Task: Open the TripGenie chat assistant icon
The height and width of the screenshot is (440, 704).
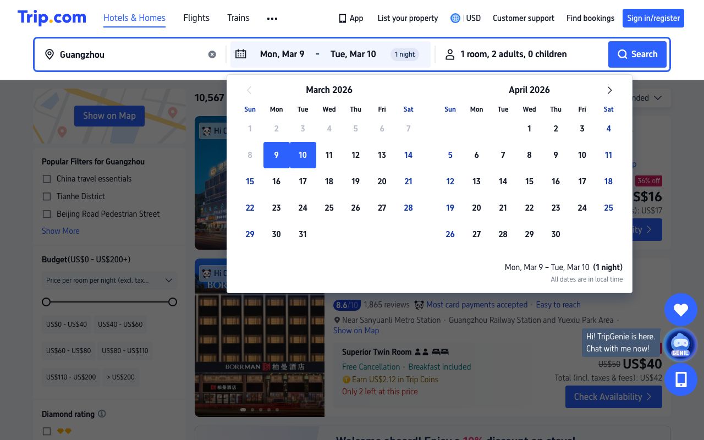Action: click(x=680, y=345)
